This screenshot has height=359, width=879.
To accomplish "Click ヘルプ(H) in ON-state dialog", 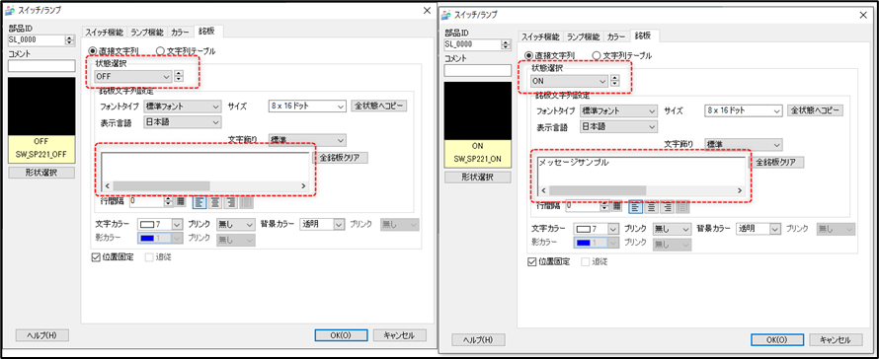I will 479,339.
